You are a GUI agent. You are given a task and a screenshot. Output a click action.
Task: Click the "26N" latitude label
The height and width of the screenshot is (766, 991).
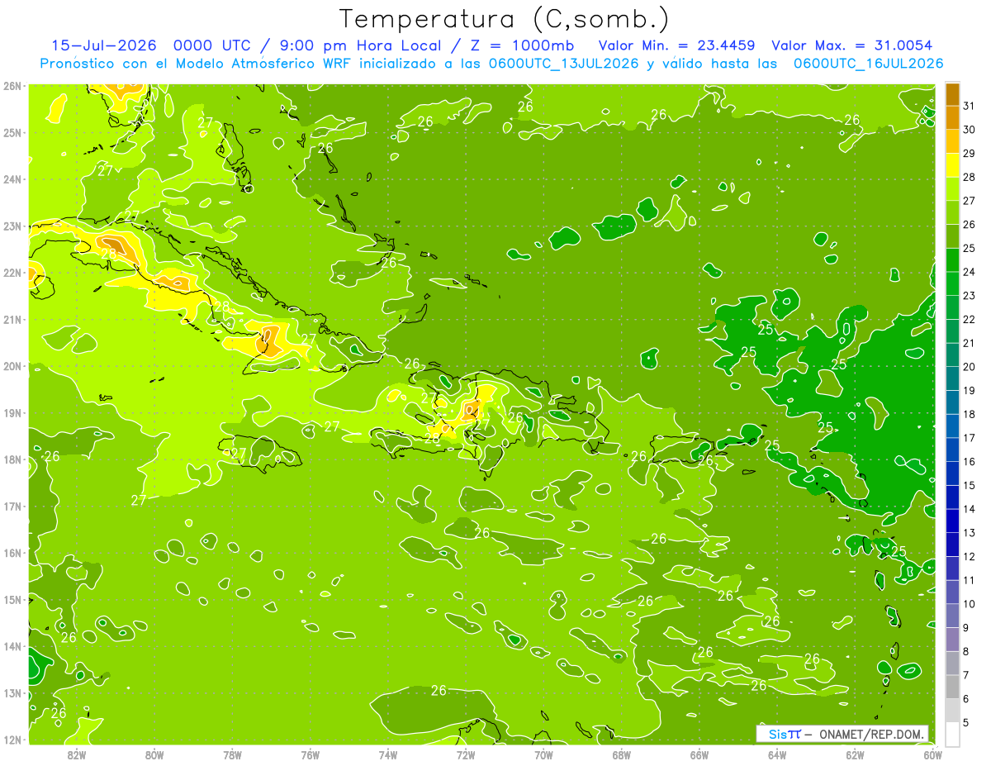(x=12, y=86)
